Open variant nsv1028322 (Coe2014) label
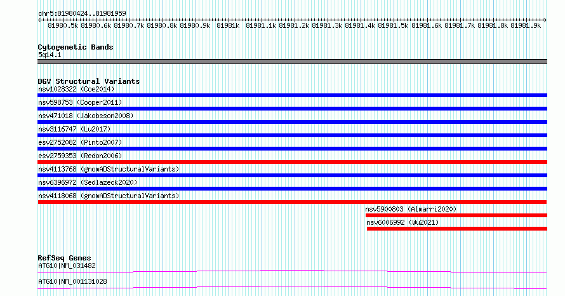The image size is (565, 296). [x=76, y=89]
